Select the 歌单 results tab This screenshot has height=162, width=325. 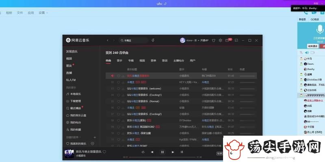pyautogui.click(x=154, y=60)
